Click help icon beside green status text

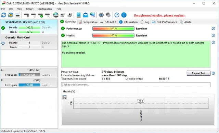pyautogui.click(x=213, y=42)
